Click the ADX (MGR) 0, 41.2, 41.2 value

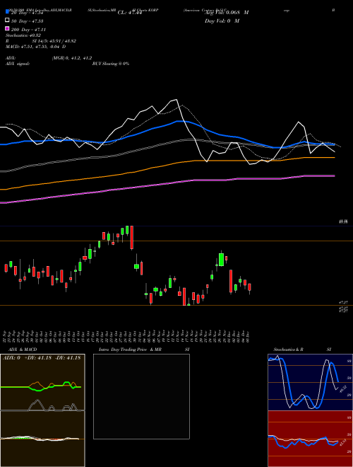pyautogui.click(x=72, y=58)
